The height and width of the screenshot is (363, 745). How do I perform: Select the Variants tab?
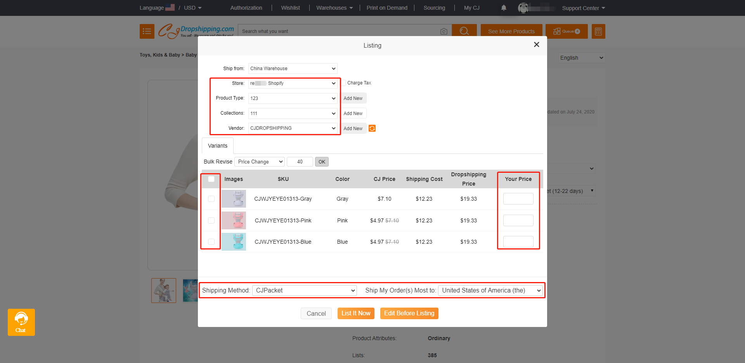[x=217, y=146]
